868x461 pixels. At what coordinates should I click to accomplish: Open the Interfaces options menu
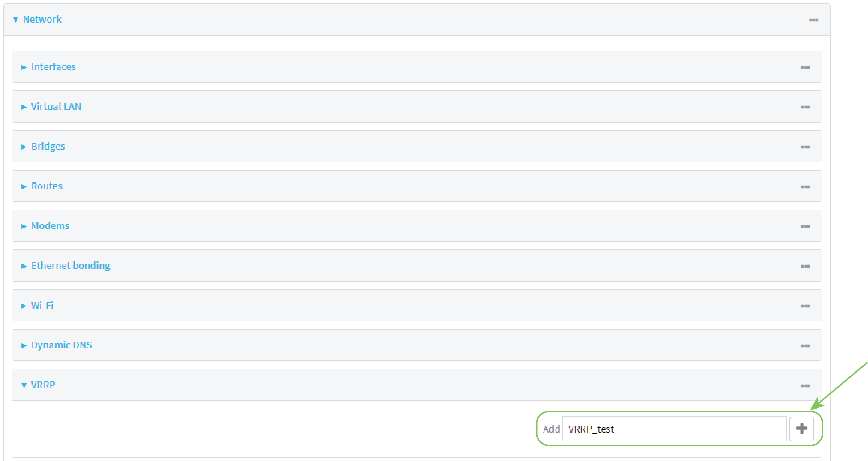[806, 67]
